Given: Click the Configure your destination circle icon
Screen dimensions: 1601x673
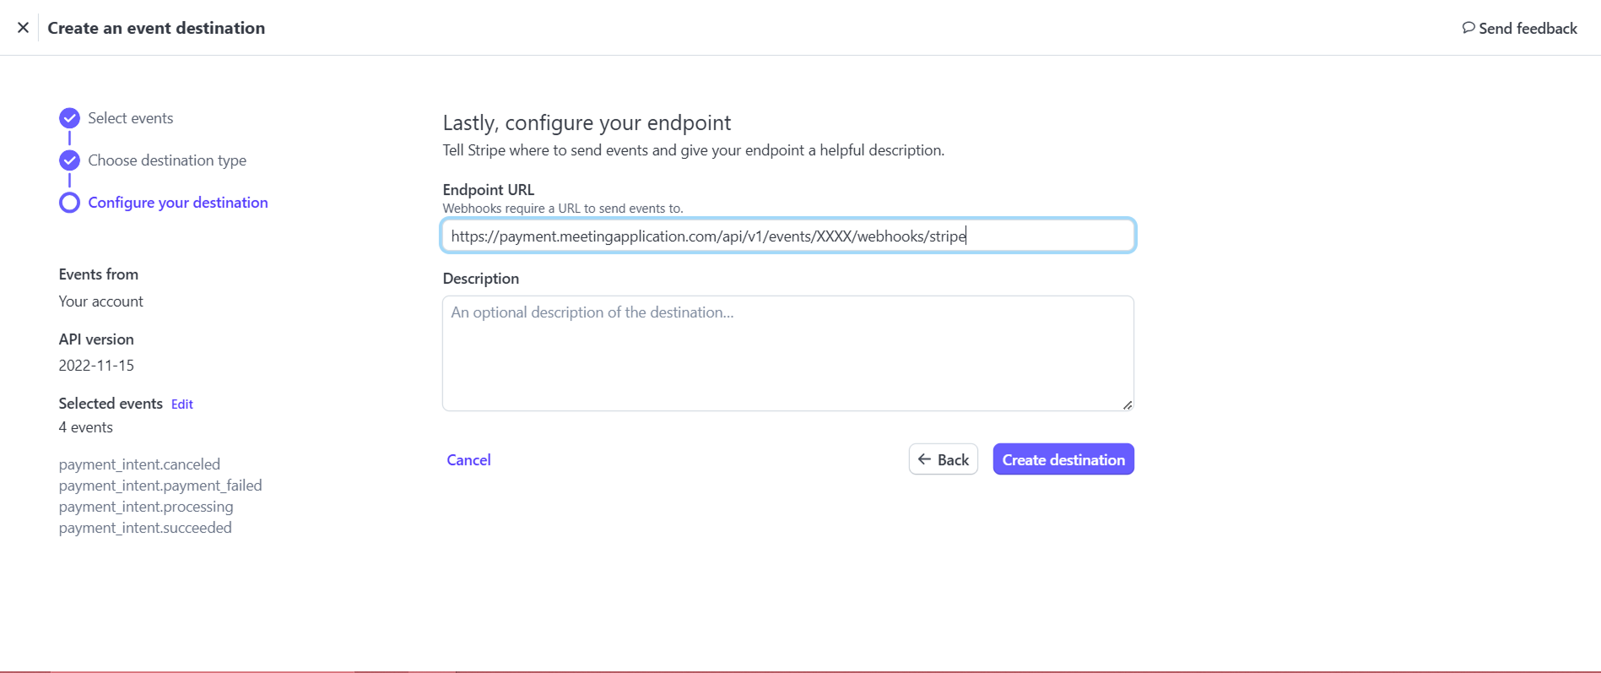Looking at the screenshot, I should [x=69, y=203].
